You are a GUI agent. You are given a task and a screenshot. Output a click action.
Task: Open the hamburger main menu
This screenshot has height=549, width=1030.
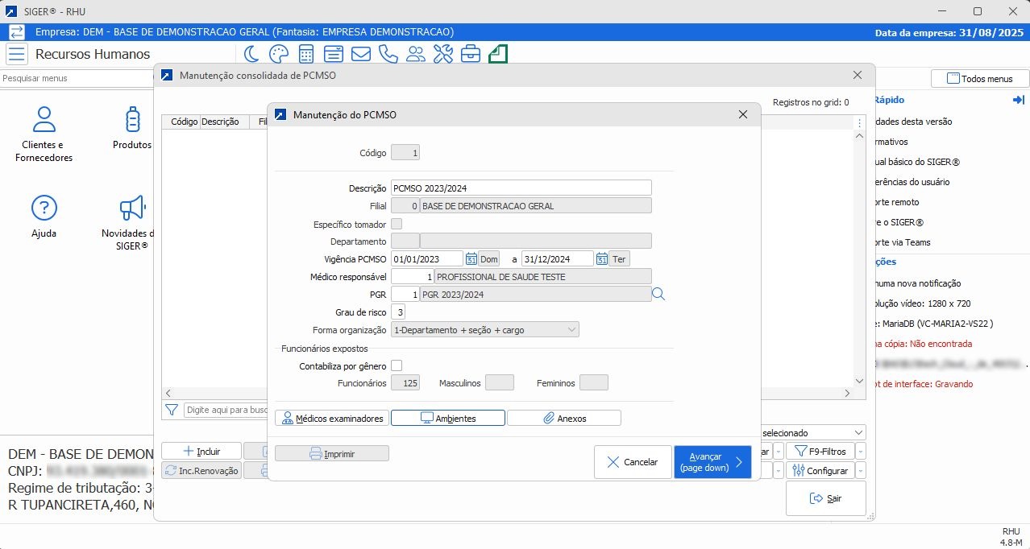(16, 54)
